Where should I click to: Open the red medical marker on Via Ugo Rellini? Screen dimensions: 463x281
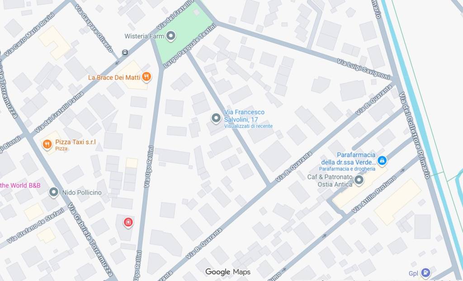pos(128,222)
